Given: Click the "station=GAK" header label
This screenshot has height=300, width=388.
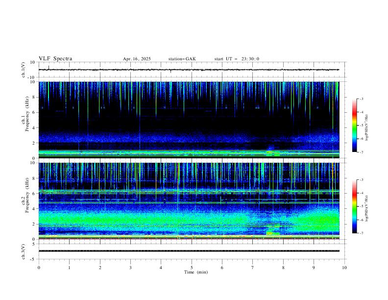Looking at the screenshot, I should [x=182, y=59].
